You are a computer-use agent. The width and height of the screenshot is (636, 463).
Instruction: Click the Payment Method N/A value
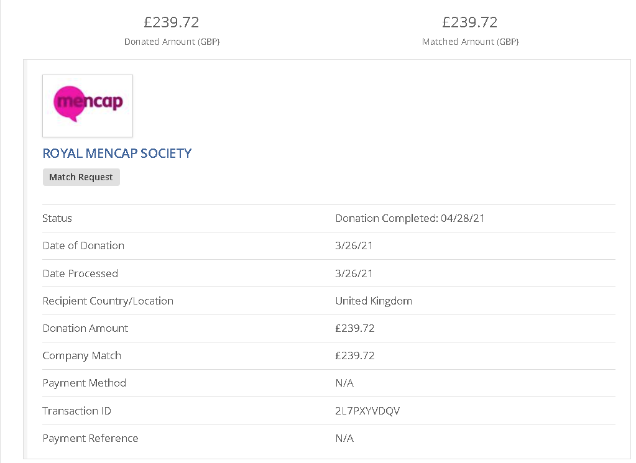pyautogui.click(x=344, y=383)
